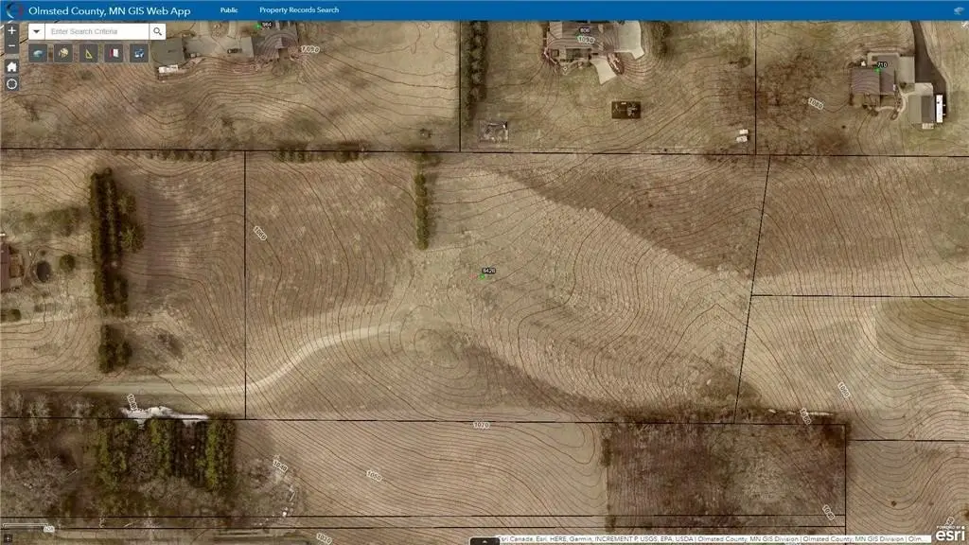Image resolution: width=969 pixels, height=545 pixels.
Task: Click the My Location circle button
Action: pyautogui.click(x=11, y=84)
